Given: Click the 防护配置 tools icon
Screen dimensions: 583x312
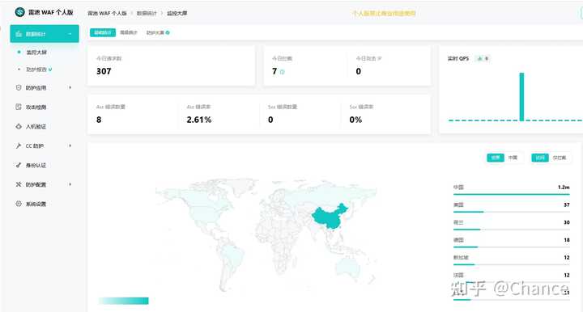Looking at the screenshot, I should pos(19,184).
